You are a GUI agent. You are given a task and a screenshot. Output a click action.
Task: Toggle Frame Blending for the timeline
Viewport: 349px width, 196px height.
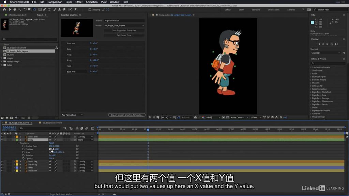[82, 128]
